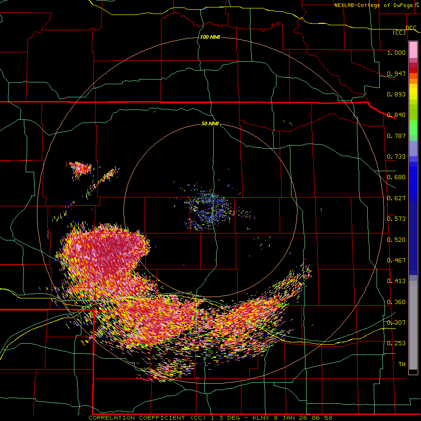Click the 100 NMI range ring label
The width and height of the screenshot is (421, 421).
[210, 37]
